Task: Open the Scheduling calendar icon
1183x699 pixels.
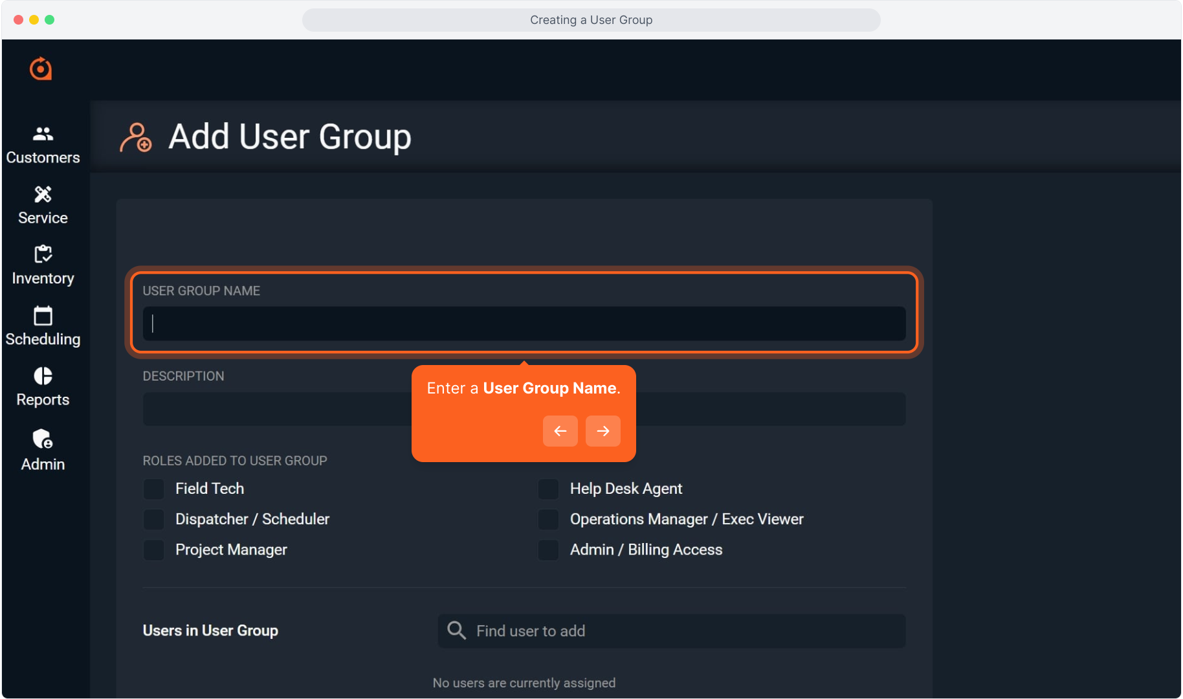Action: click(43, 316)
